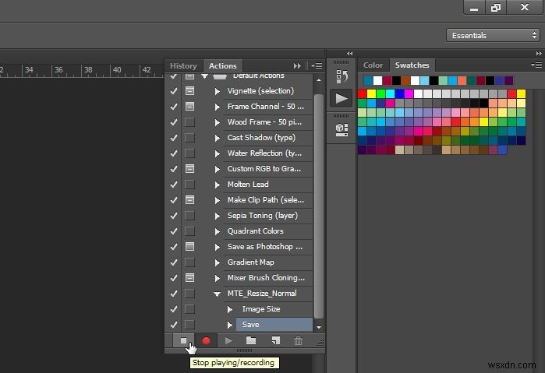545x373 pixels.
Task: Select the Actions tab
Action: [x=223, y=65]
